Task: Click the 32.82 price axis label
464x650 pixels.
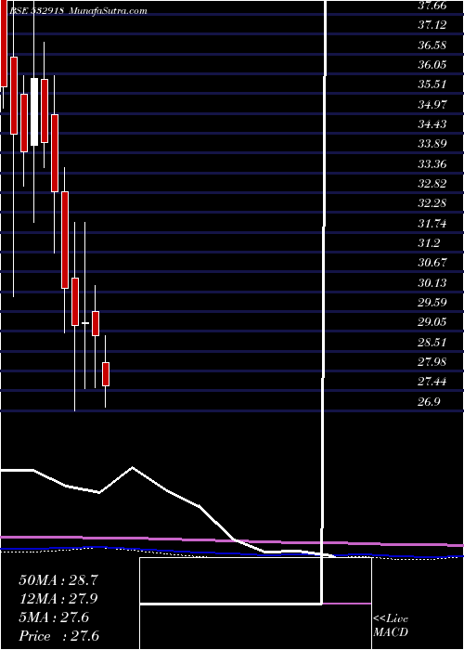Action: pos(432,184)
